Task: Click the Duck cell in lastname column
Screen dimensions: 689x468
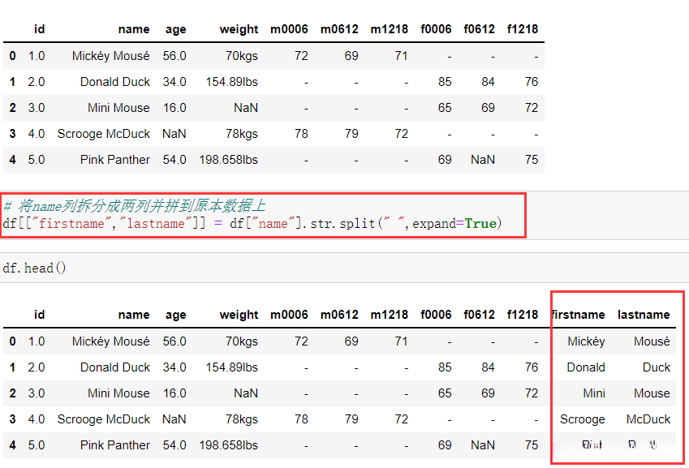Action: 657,367
